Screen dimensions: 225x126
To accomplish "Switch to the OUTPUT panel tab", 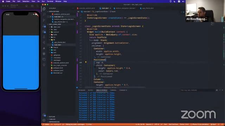I will [90, 90].
